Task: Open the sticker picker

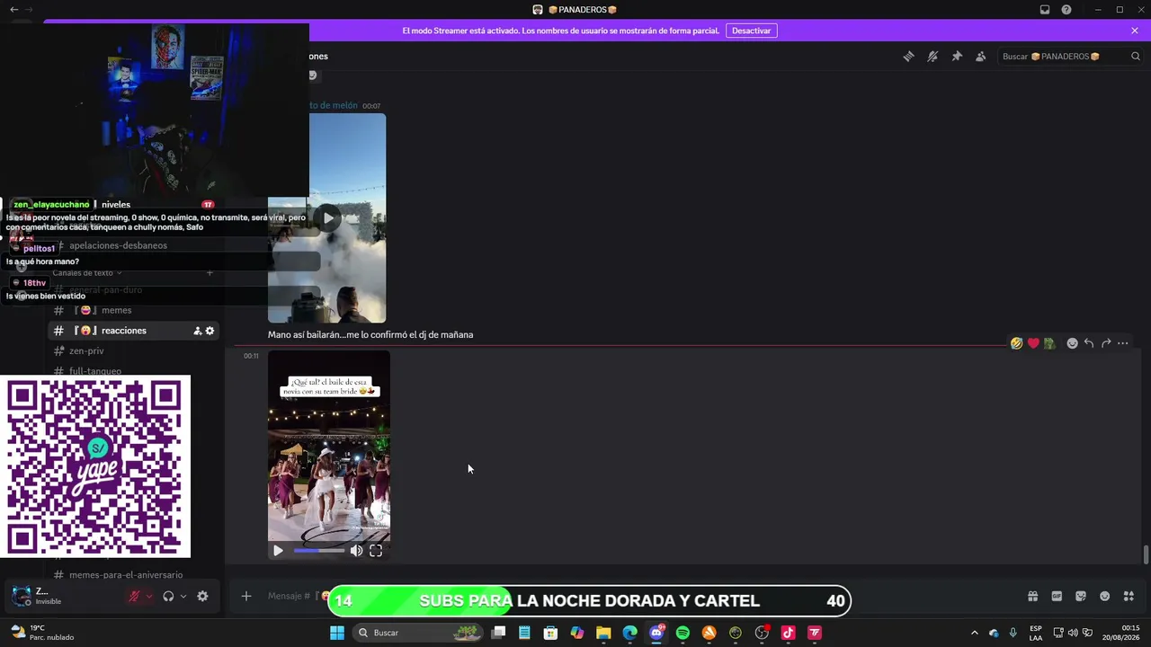Action: pyautogui.click(x=1081, y=596)
